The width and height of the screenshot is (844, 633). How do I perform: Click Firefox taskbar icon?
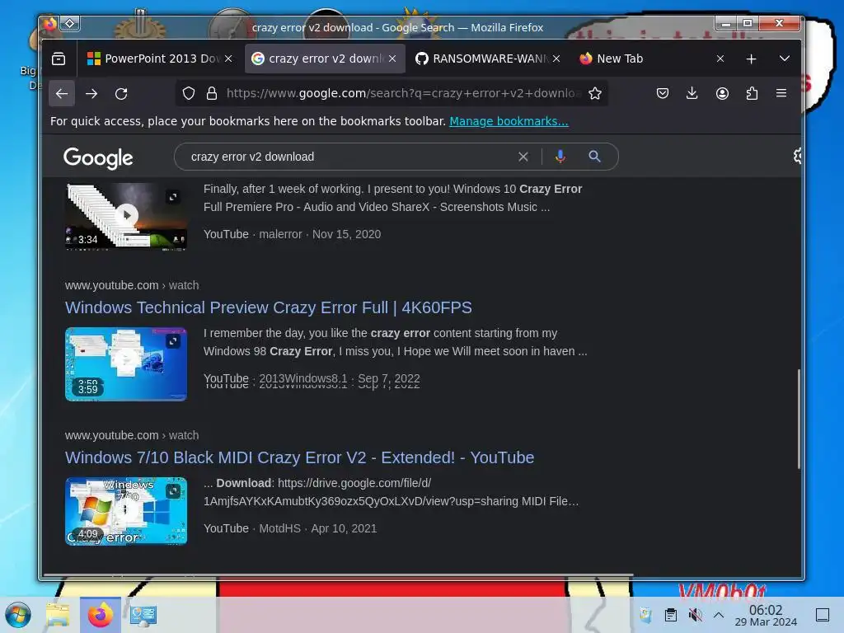coord(100,615)
